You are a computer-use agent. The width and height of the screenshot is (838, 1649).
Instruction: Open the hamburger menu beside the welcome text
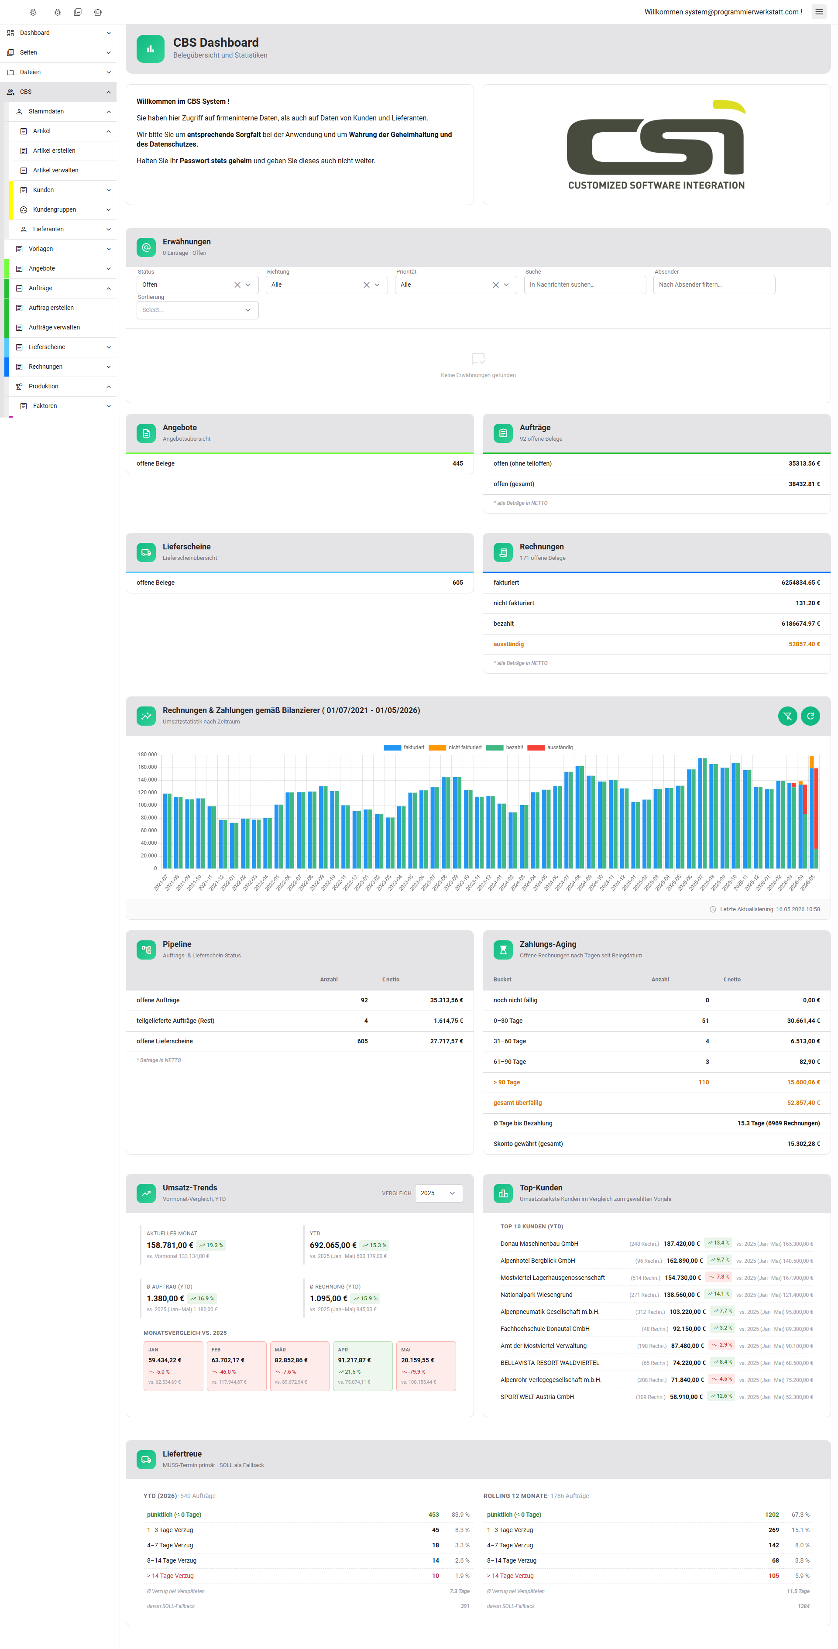click(x=819, y=11)
